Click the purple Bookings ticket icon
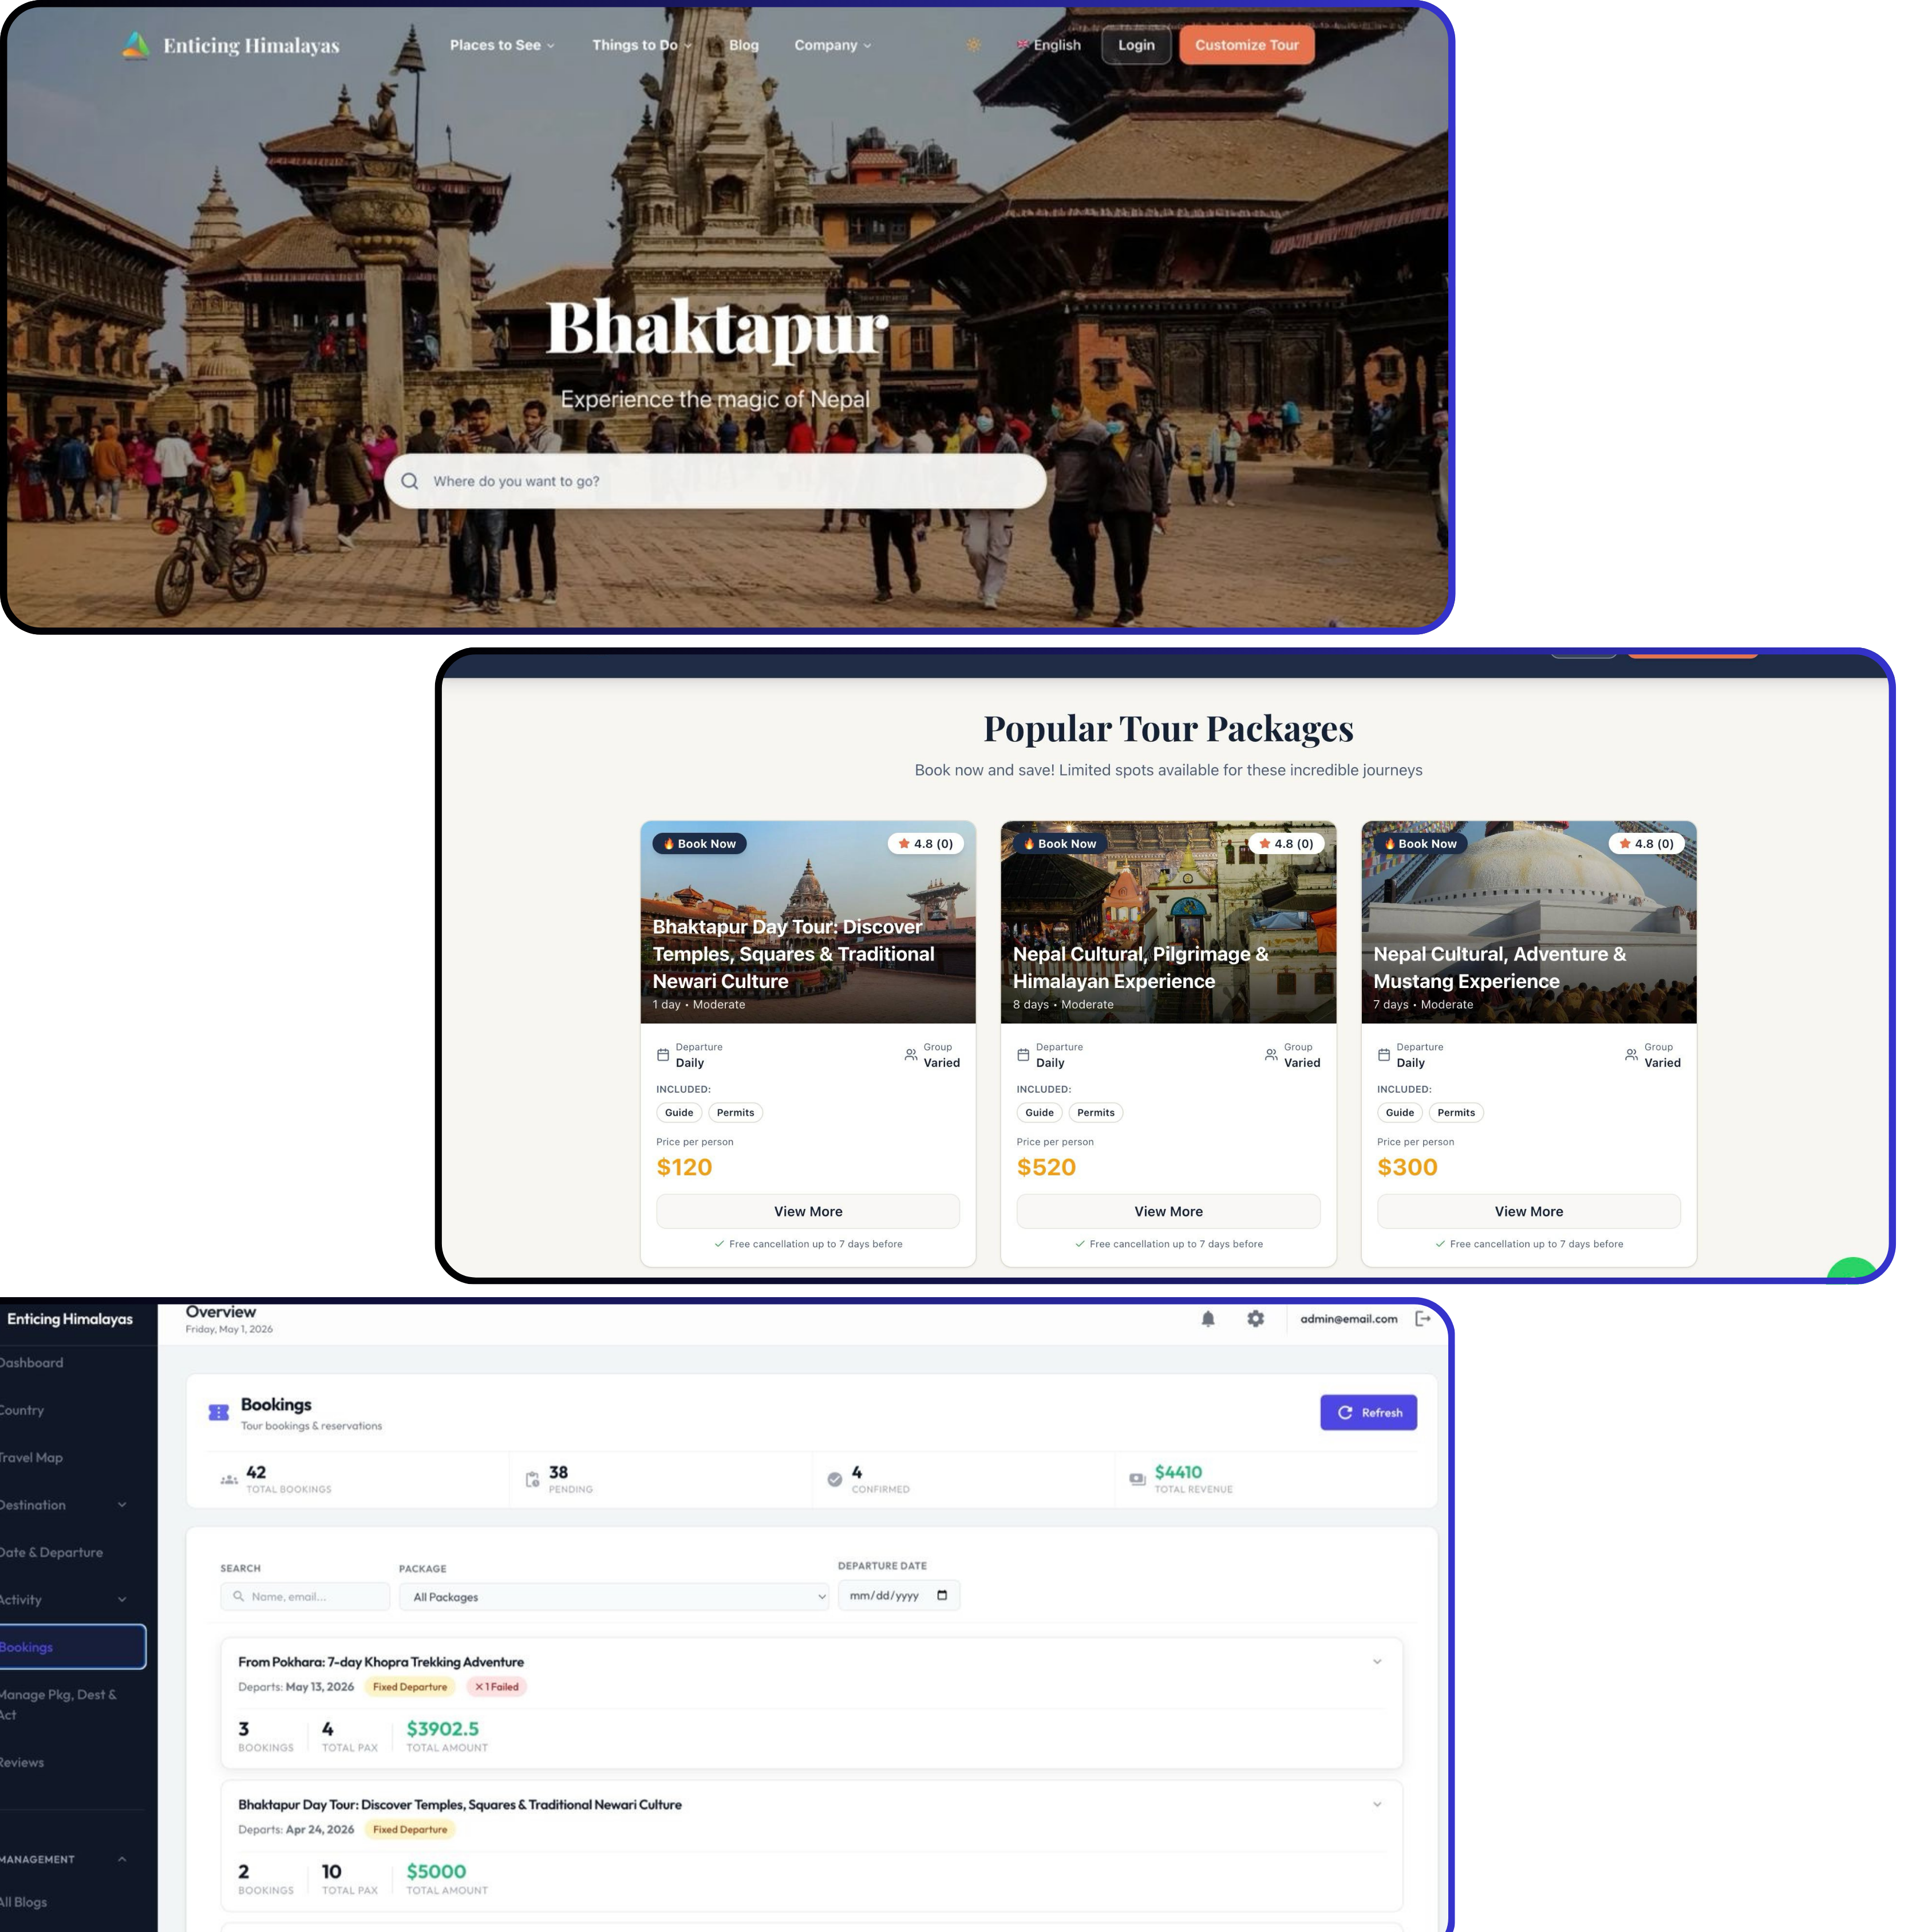Viewport: 1932px width, 1932px height. 218,1412
